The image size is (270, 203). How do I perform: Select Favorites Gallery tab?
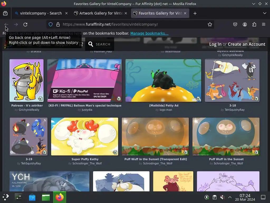(x=160, y=13)
